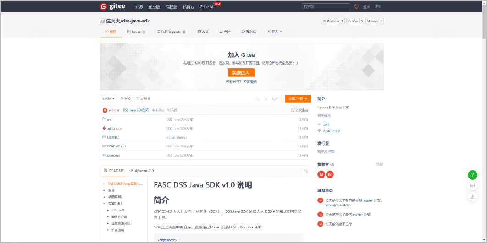Click 登录 in the header
Screen dimensions: 487x243
click(366, 6)
